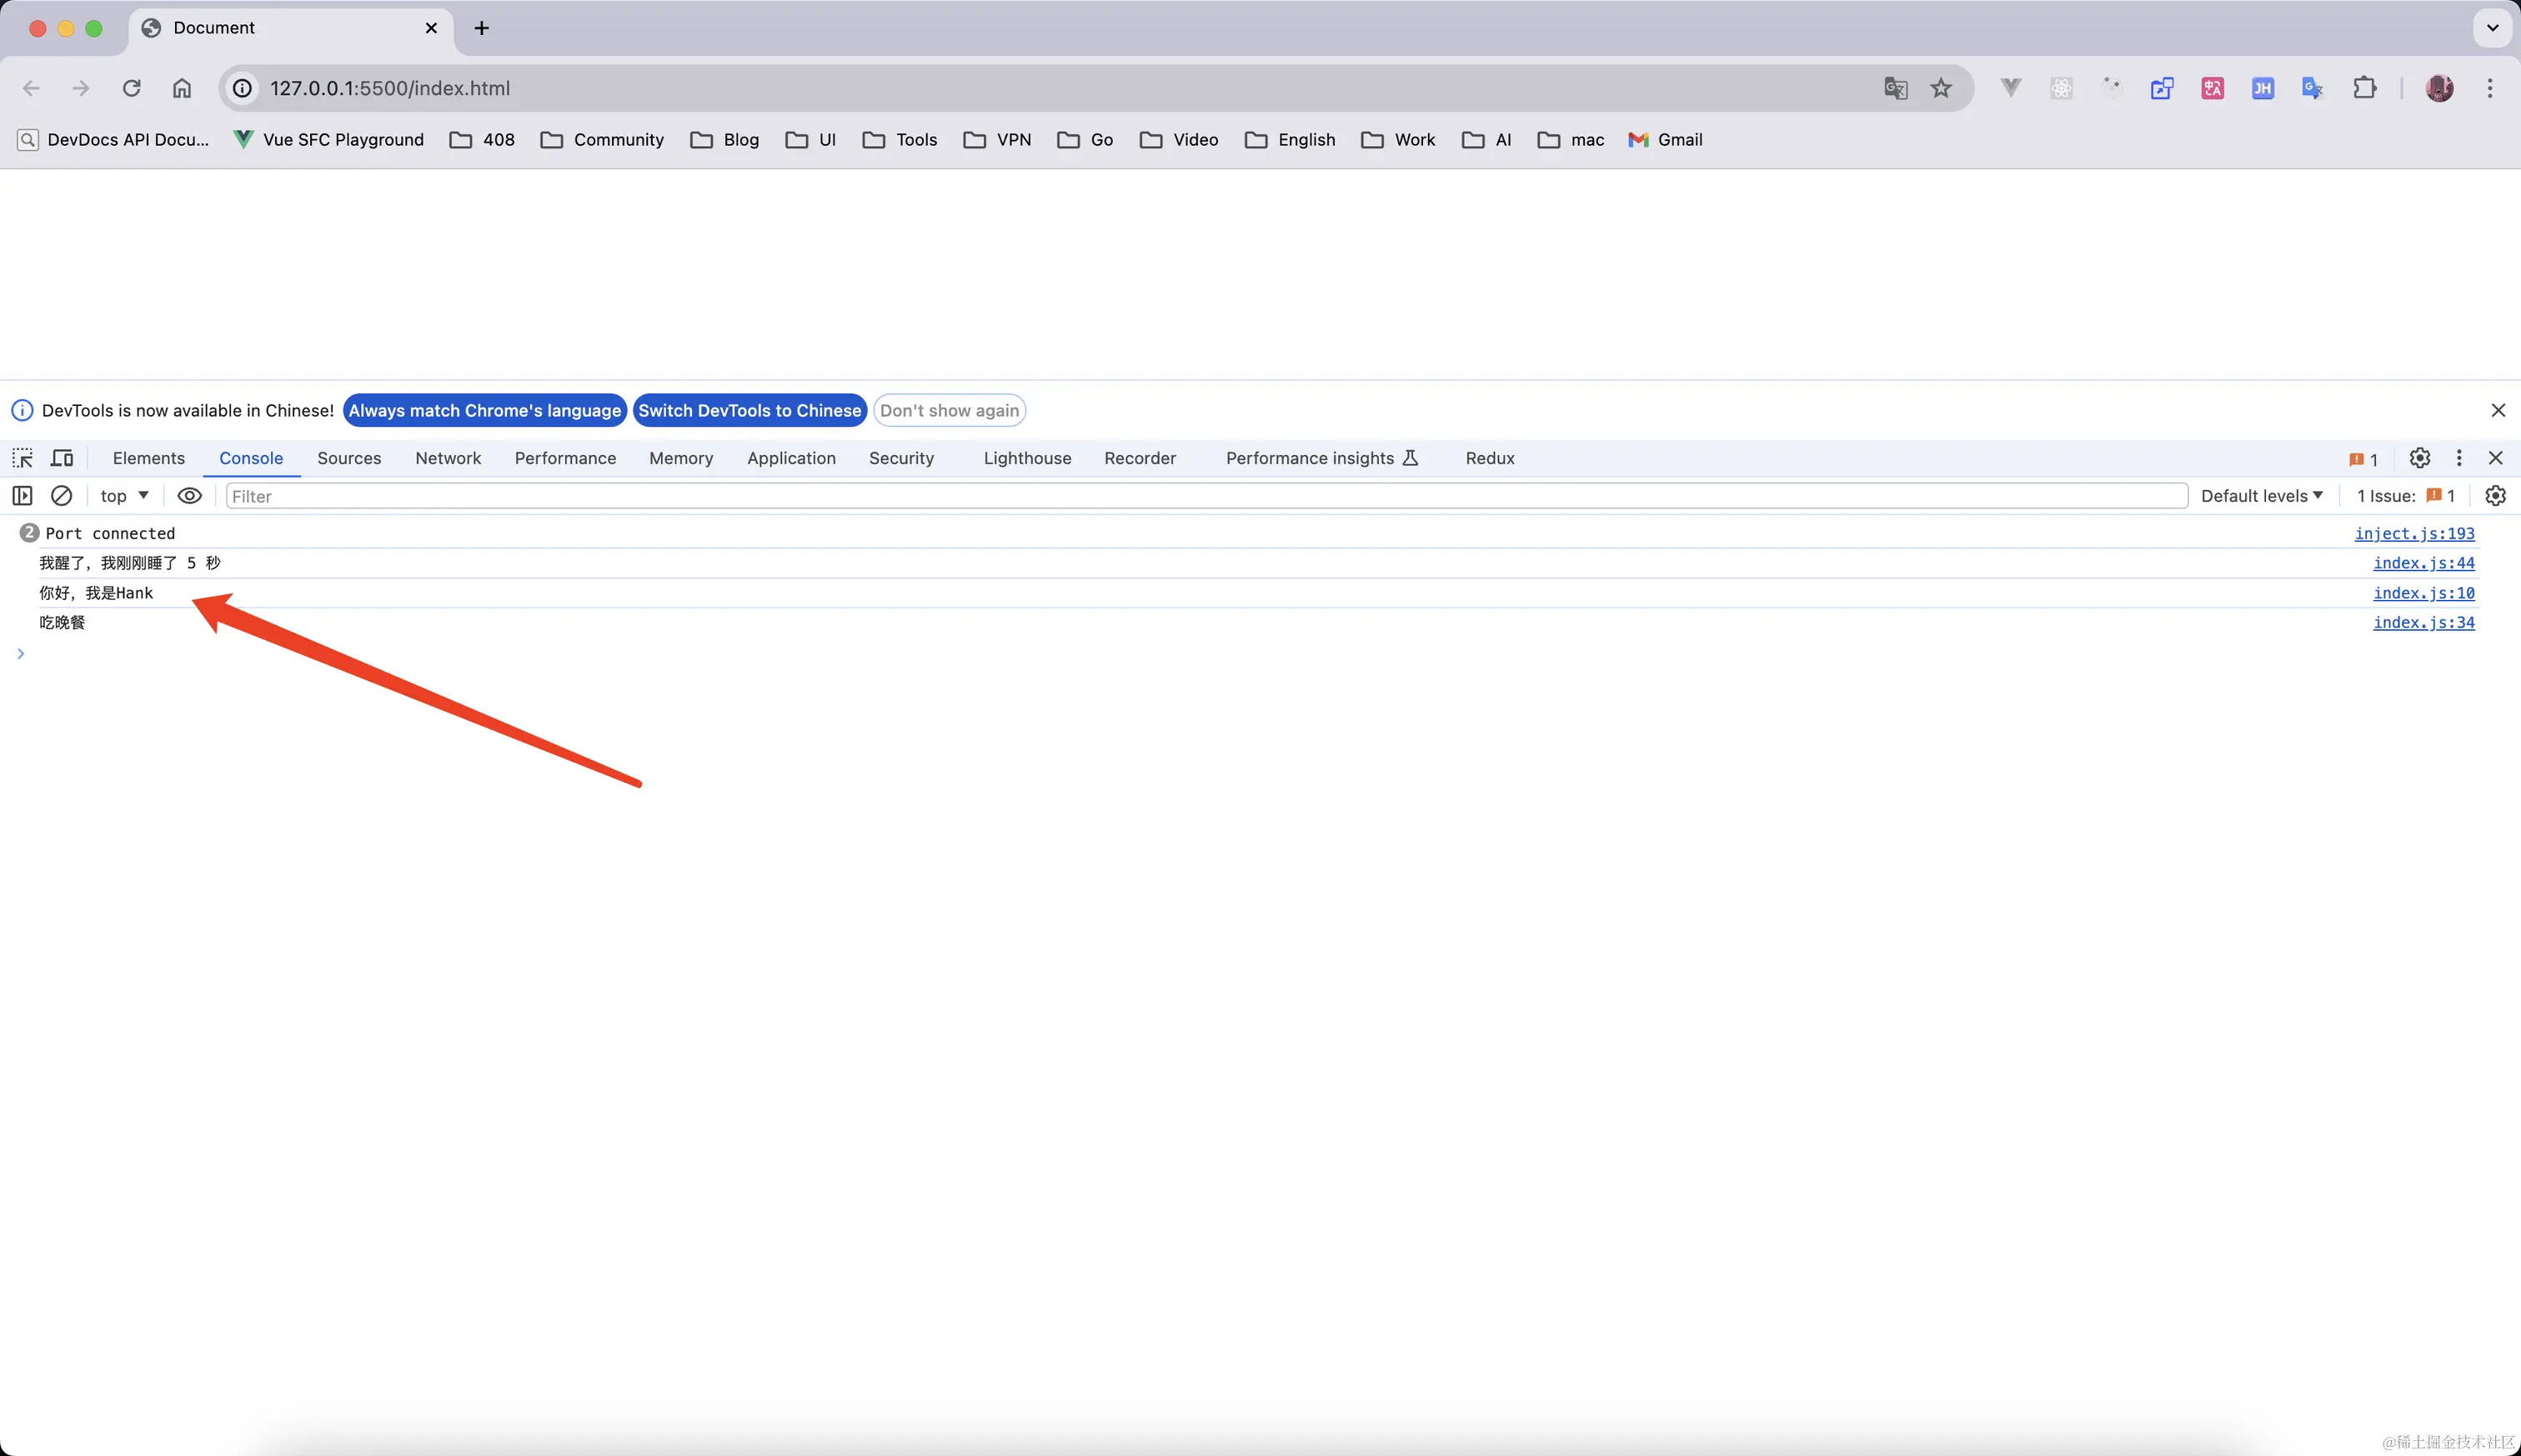The image size is (2521, 1456).
Task: Toggle the device toolbar icon
Action: (x=62, y=458)
